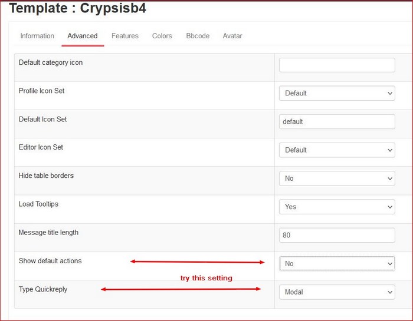This screenshot has width=413, height=321.
Task: Click the Template : Crypsisb4 heading
Action: pos(78,8)
